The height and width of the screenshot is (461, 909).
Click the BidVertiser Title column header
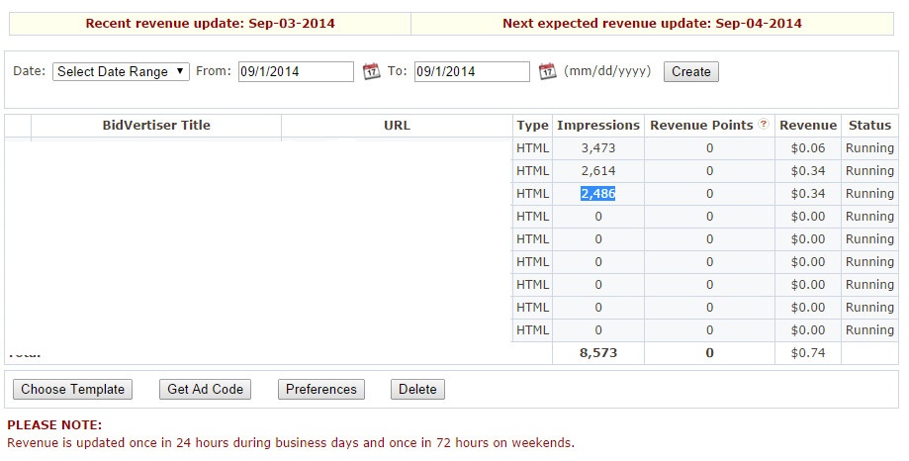click(x=156, y=126)
